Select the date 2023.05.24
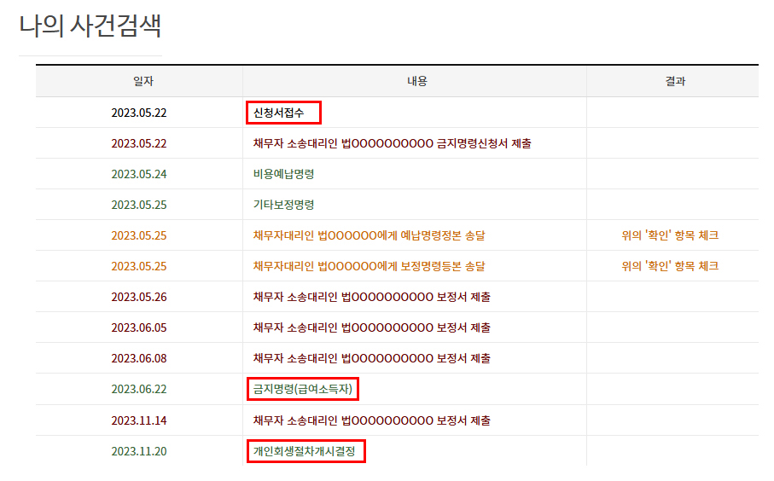The height and width of the screenshot is (481, 774). [139, 174]
